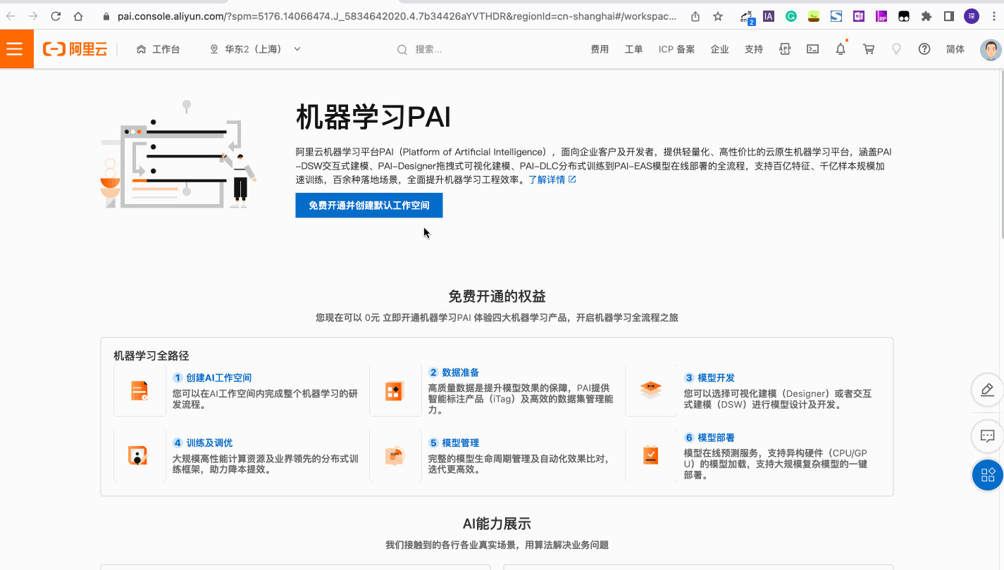
Task: Open the 训练及调优 link
Action: [x=209, y=443]
